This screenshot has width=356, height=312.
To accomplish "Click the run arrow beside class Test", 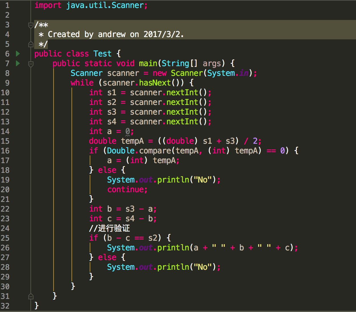I will (x=18, y=54).
